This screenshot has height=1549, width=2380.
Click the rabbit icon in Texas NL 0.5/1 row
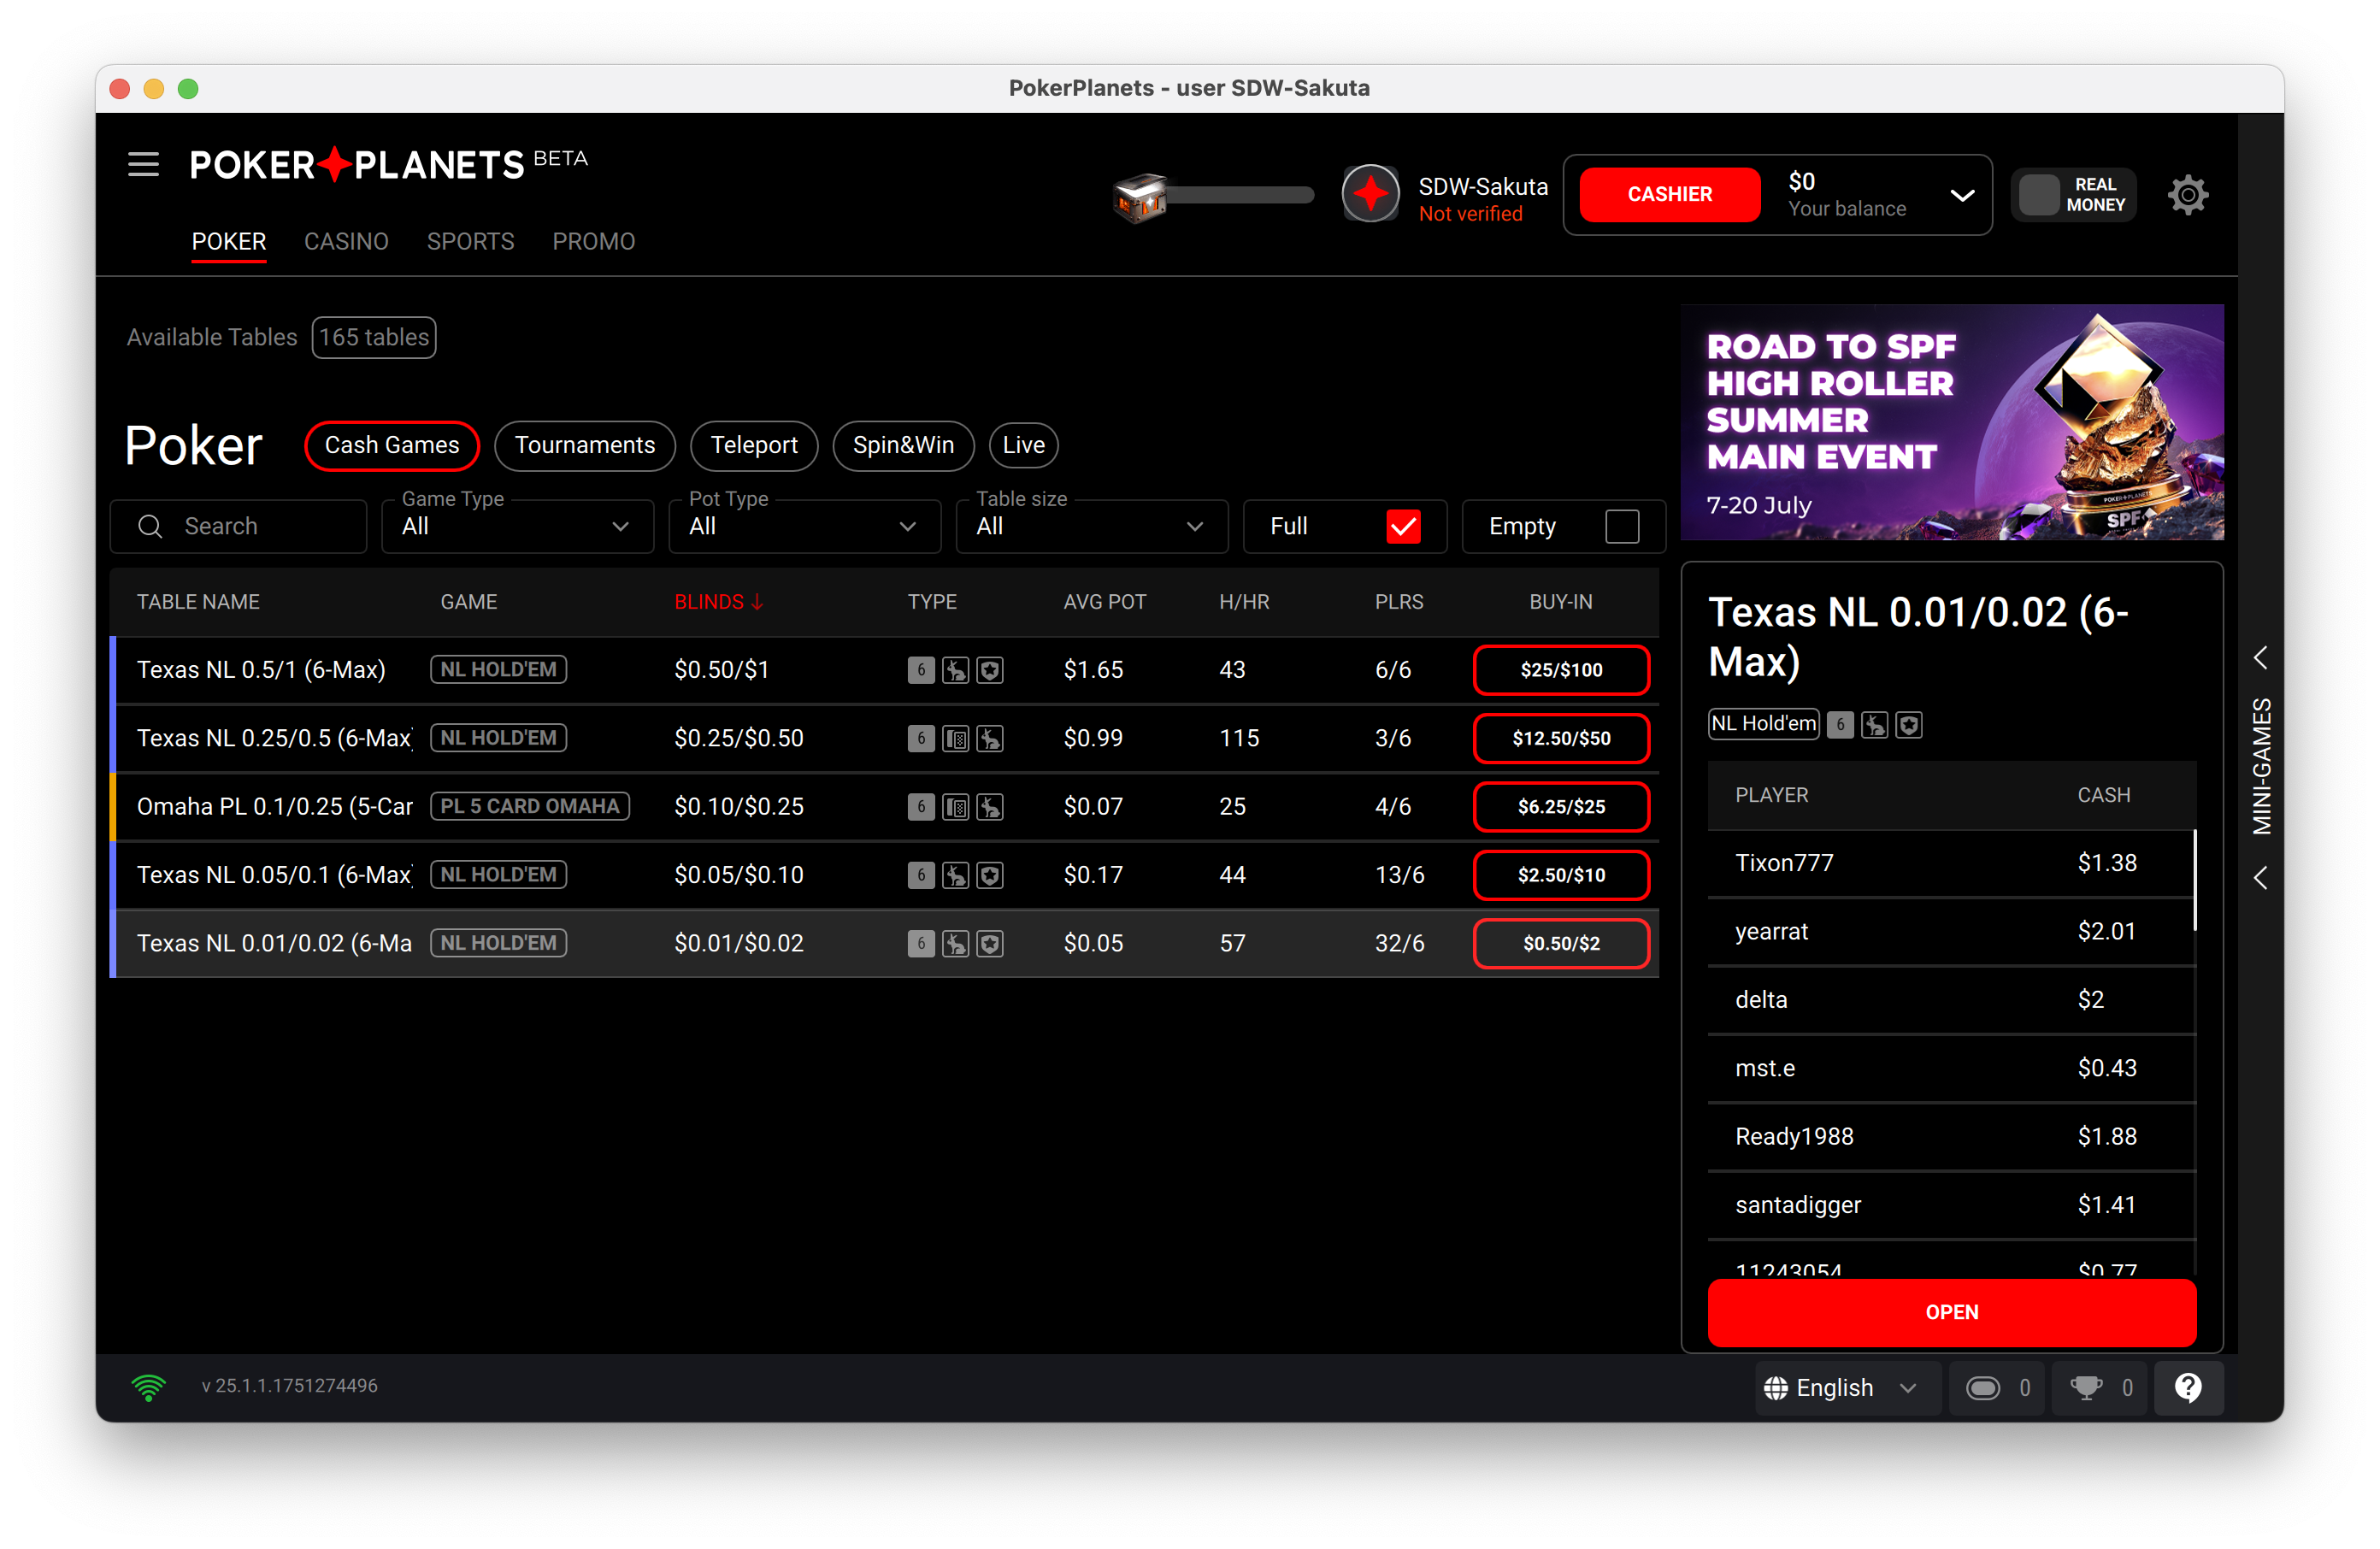(955, 670)
